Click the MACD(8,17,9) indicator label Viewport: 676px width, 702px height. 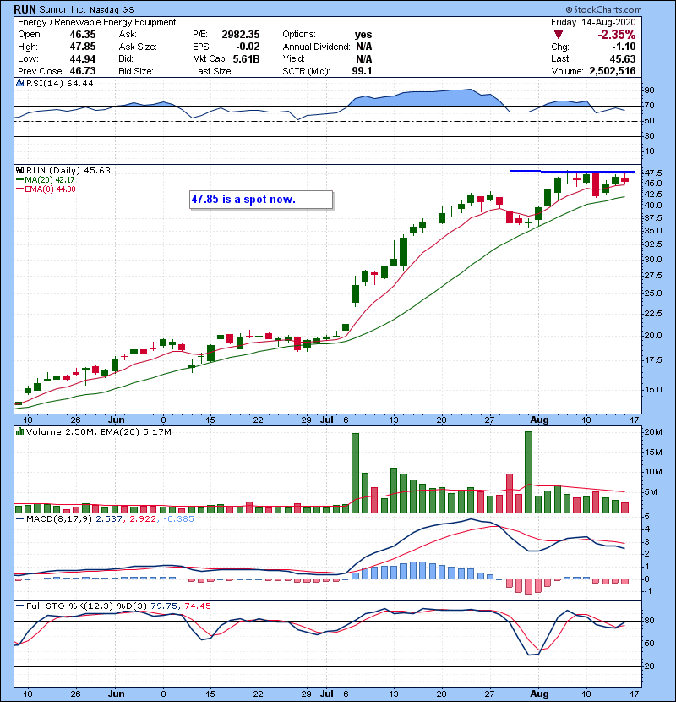point(60,519)
